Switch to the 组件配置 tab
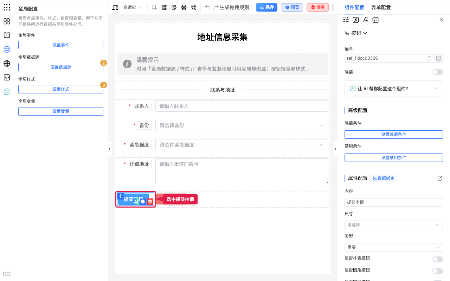The height and width of the screenshot is (281, 450). pos(354,7)
